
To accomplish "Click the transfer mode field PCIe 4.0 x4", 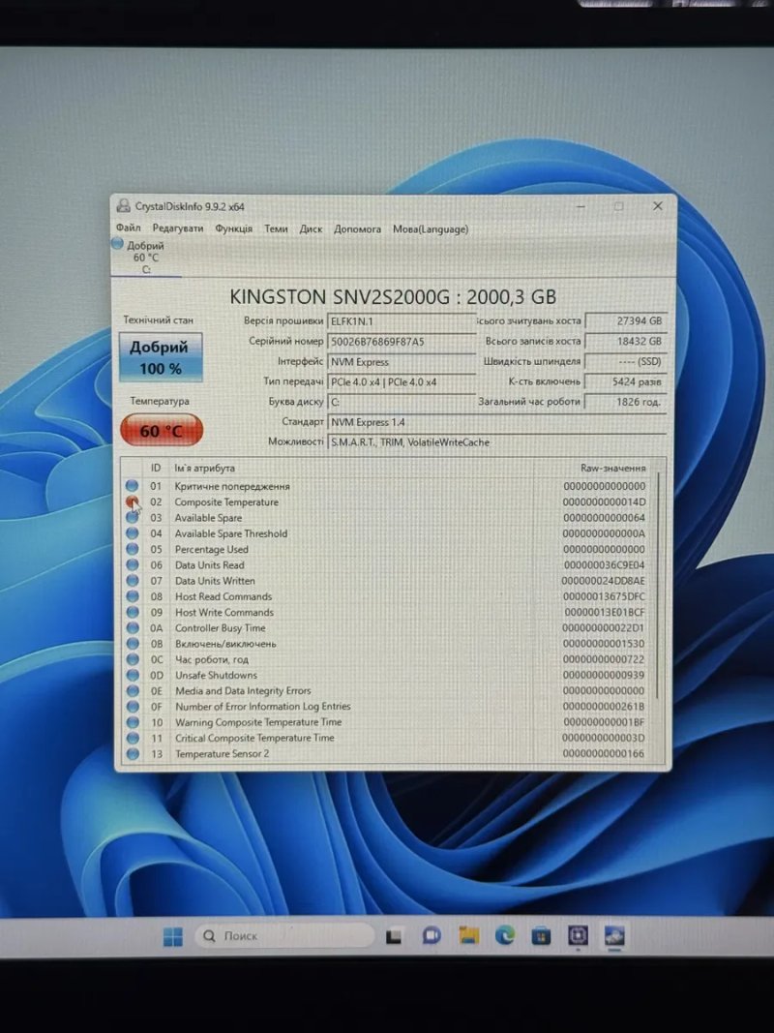I will coord(402,382).
